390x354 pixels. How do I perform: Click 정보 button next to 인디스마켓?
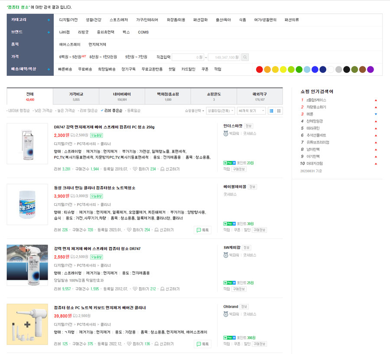tap(248, 126)
